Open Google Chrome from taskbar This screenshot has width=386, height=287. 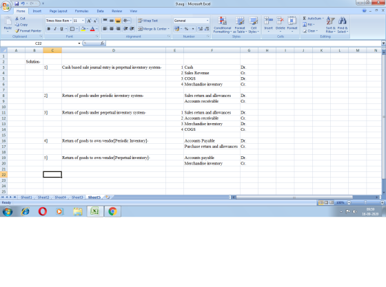(112, 211)
